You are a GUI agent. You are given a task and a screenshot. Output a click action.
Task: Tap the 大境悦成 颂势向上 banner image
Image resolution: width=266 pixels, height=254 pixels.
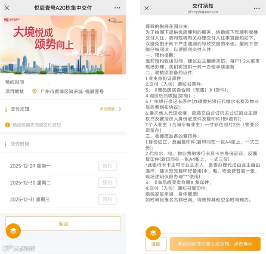coord(63,45)
